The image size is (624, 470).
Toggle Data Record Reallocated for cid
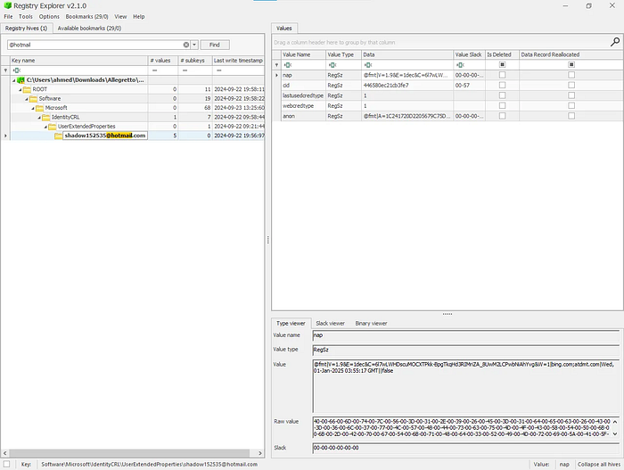coord(571,86)
